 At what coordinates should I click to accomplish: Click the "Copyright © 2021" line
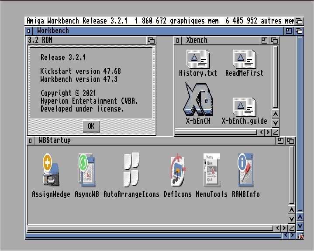[68, 93]
